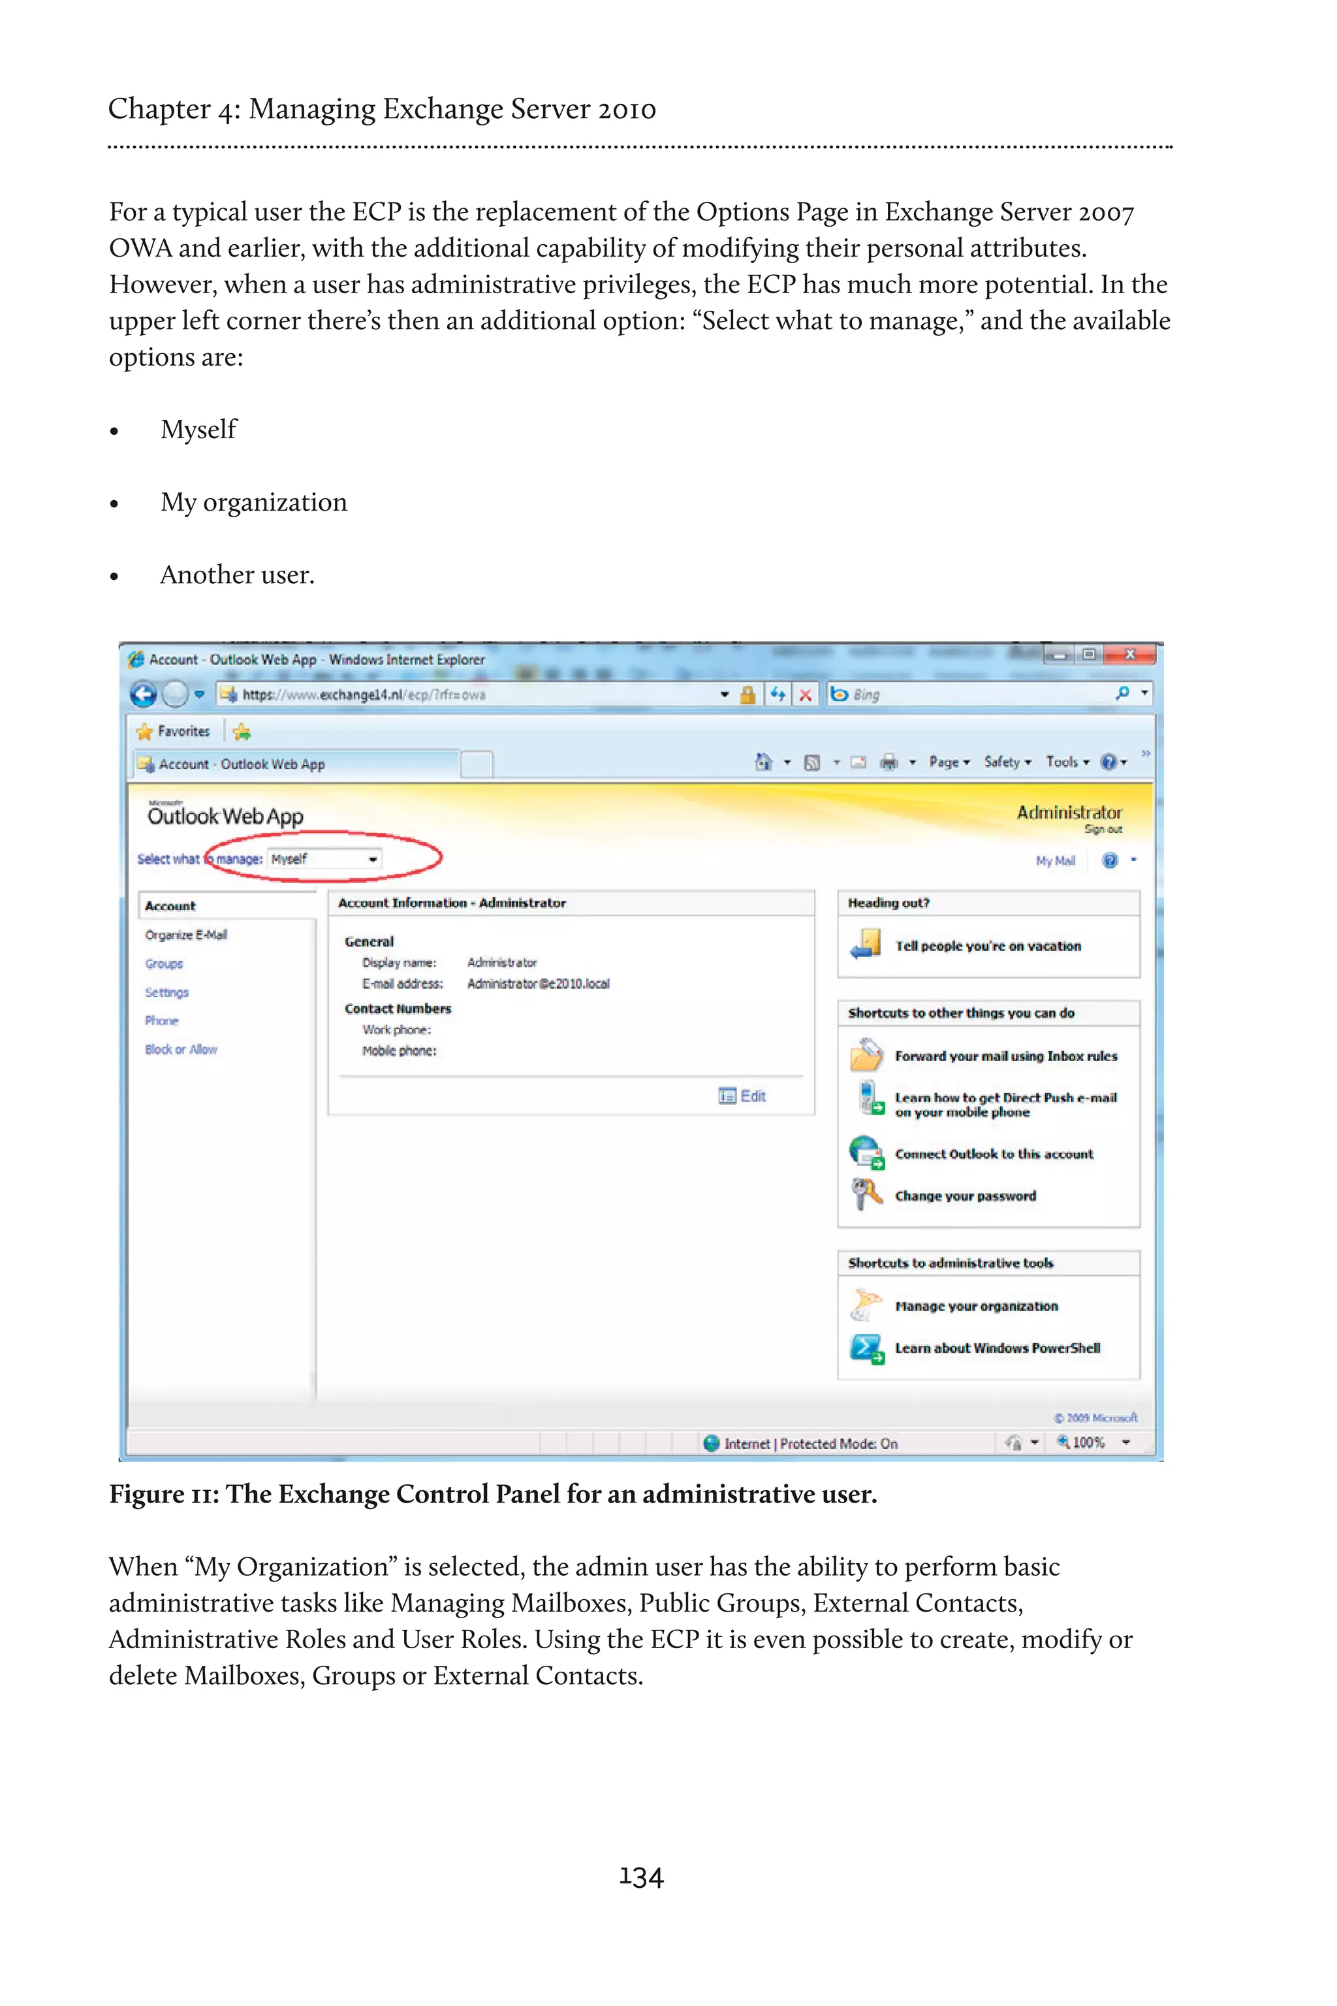Image resolution: width=1337 pixels, height=2006 pixels.
Task: Click the vacation auto-reply icon
Action: [866, 944]
